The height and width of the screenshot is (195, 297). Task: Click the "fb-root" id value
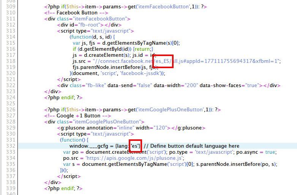click(89, 25)
